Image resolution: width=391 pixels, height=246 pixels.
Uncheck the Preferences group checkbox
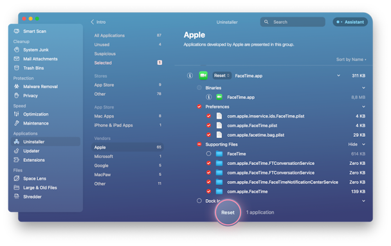tap(199, 107)
